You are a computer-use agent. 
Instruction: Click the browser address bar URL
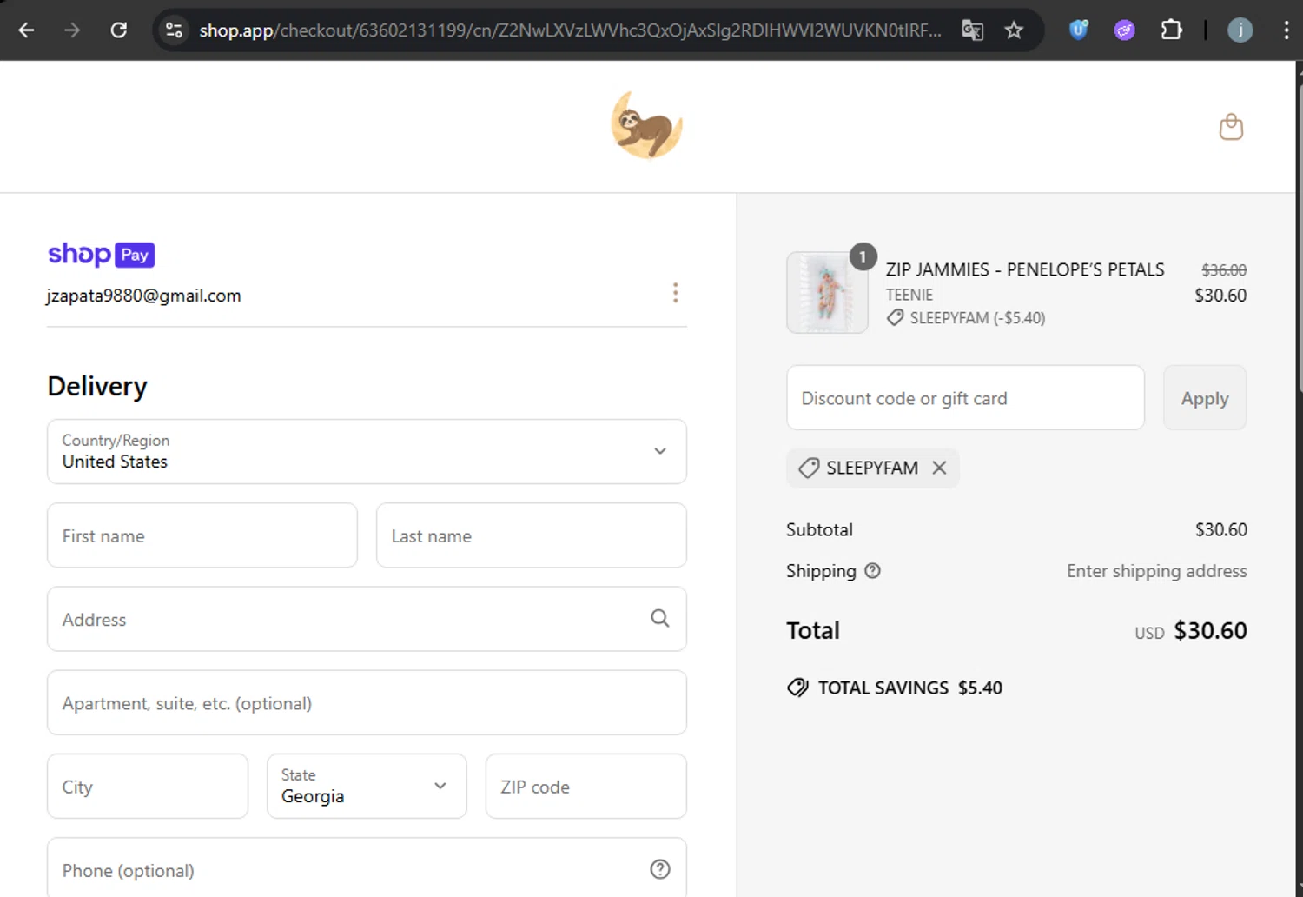(x=570, y=30)
